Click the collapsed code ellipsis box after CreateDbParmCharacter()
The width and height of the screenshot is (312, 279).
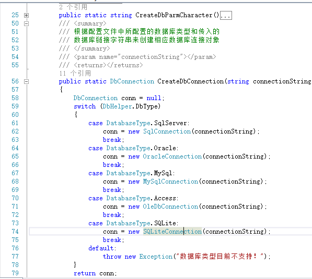(x=226, y=15)
